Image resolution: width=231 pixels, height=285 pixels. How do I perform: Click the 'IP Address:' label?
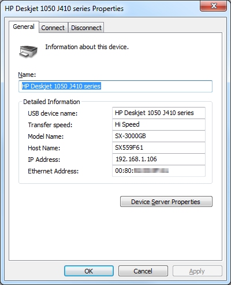click(44, 160)
